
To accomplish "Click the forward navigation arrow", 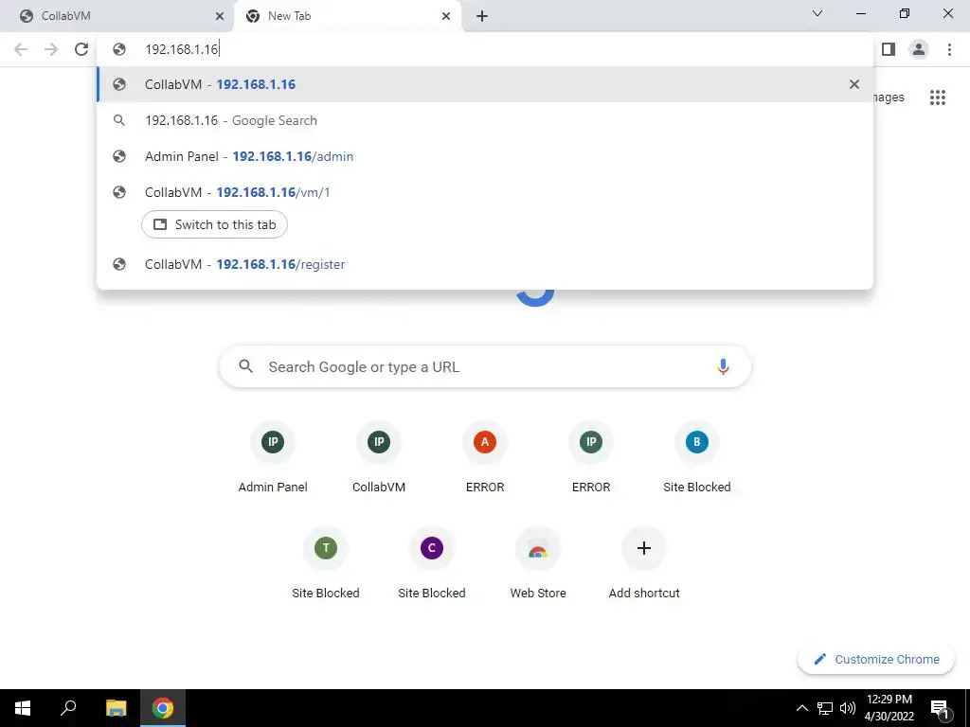I will tap(51, 49).
